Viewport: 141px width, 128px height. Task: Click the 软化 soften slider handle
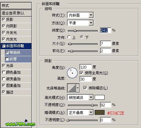click(x=72, y=51)
